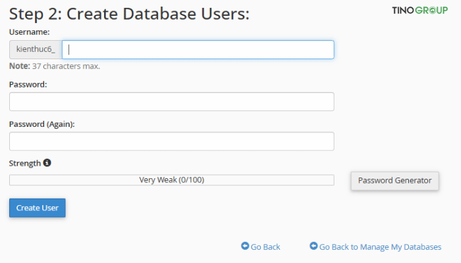Click the arrow icon before Manage My Databases
The height and width of the screenshot is (263, 461).
click(x=313, y=247)
